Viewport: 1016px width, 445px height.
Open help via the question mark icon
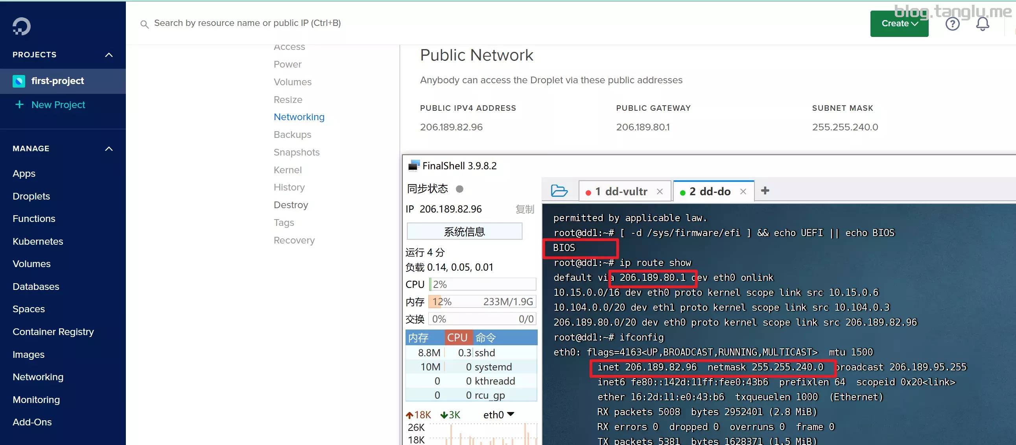point(953,24)
